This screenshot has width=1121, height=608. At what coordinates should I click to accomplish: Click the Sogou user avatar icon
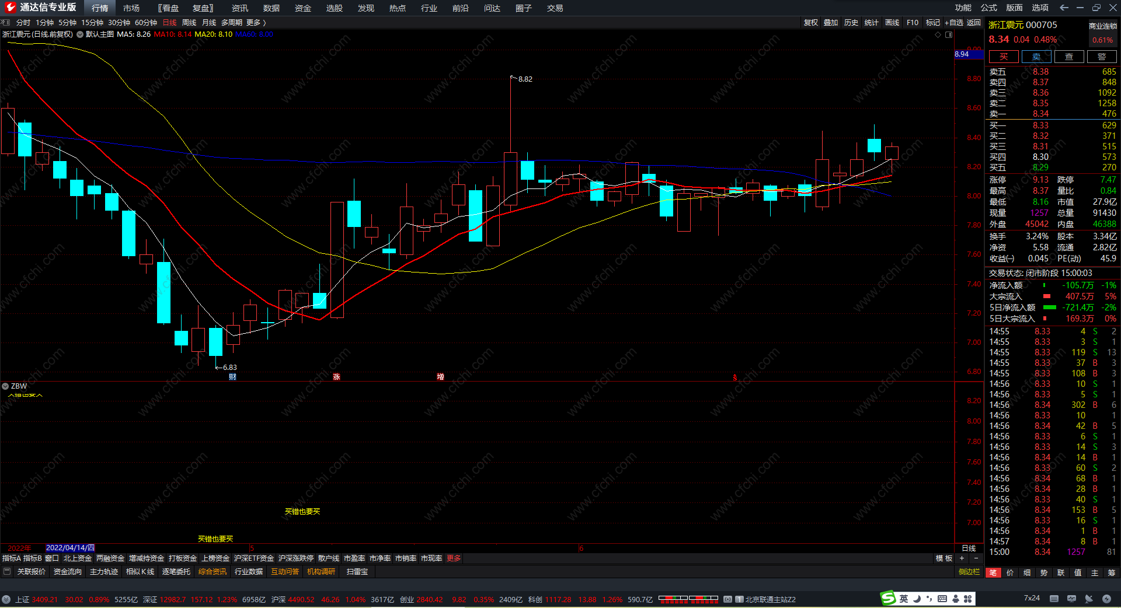(955, 599)
